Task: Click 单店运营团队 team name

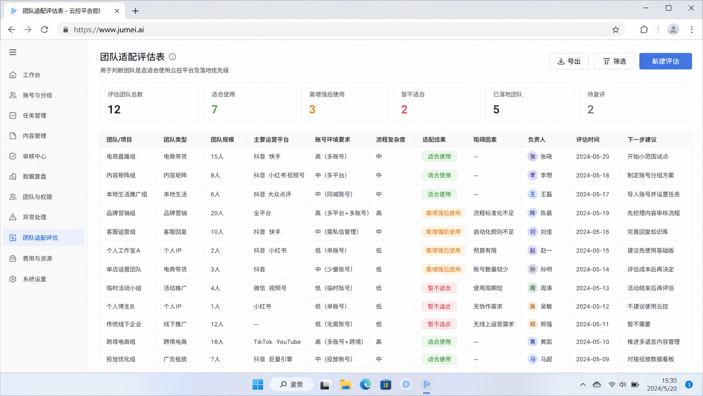Action: tap(124, 269)
